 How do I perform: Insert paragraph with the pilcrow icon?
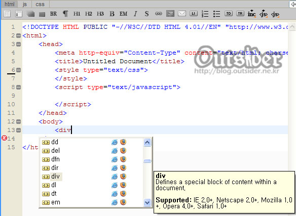click(65, 14)
